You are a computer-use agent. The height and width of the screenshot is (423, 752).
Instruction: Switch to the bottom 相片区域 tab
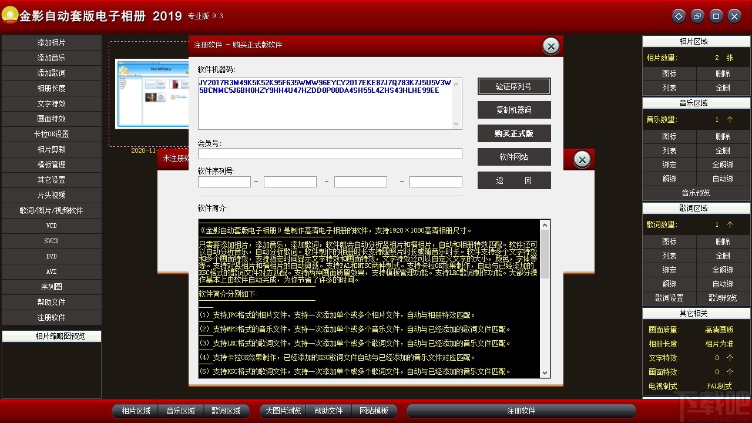[x=136, y=411]
